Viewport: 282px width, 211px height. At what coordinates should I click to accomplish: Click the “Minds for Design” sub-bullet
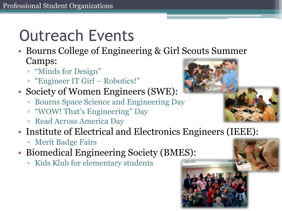coord(68,71)
